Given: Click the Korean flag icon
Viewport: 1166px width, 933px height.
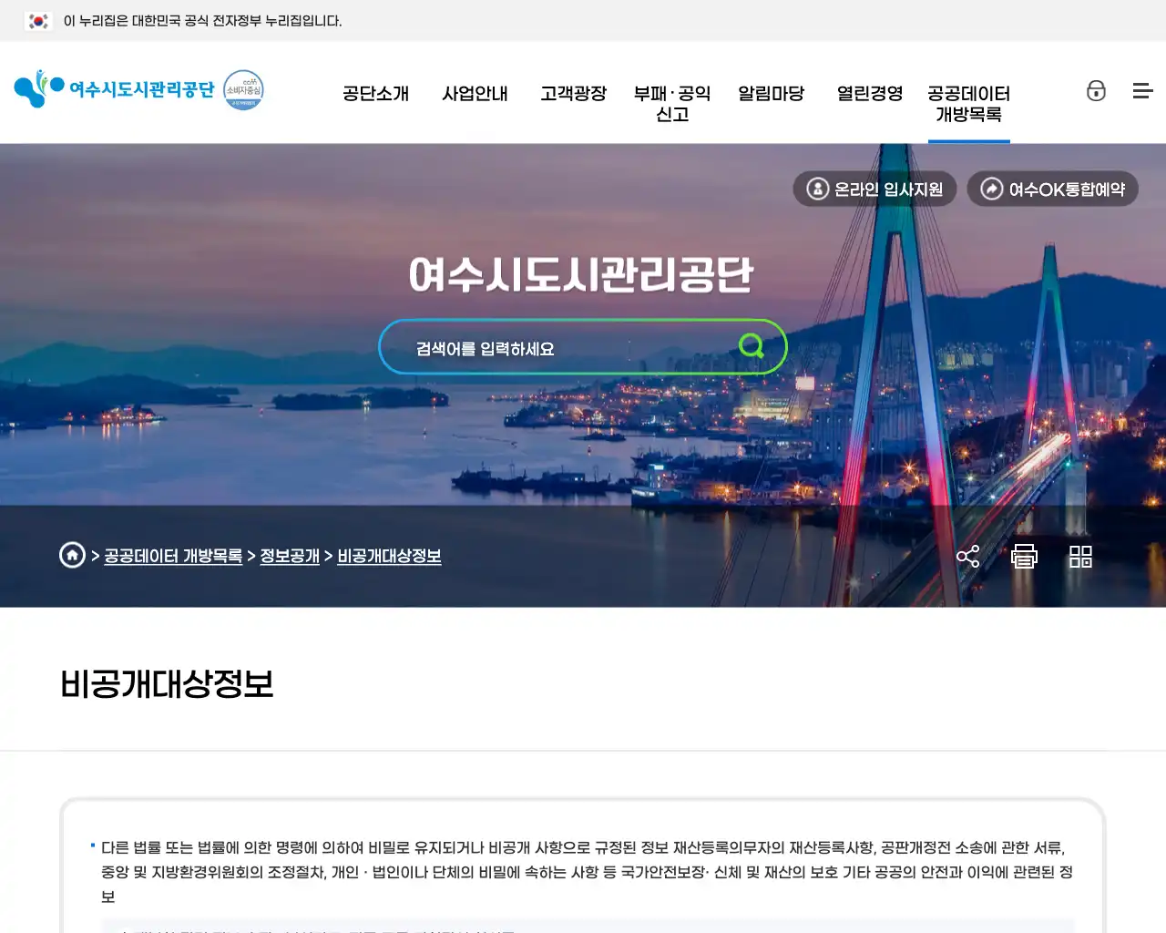Looking at the screenshot, I should tap(38, 20).
